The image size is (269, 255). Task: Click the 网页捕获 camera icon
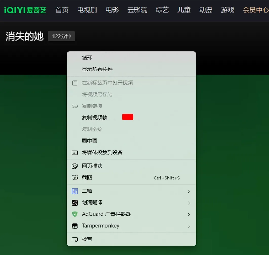(x=75, y=166)
